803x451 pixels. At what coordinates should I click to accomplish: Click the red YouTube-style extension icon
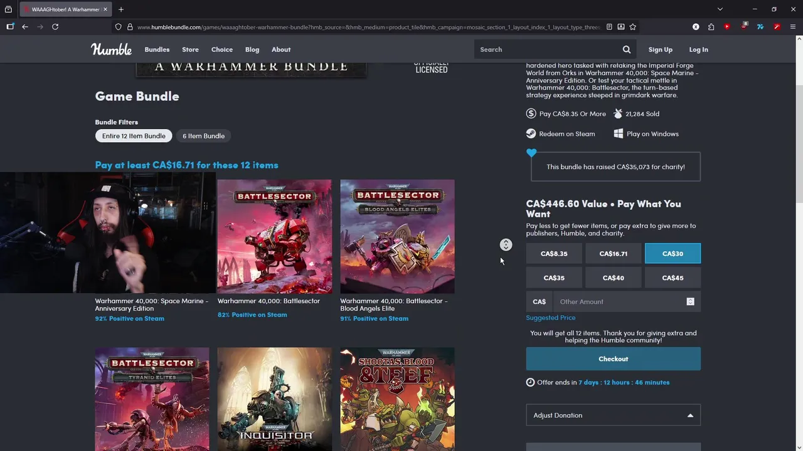coord(727,27)
